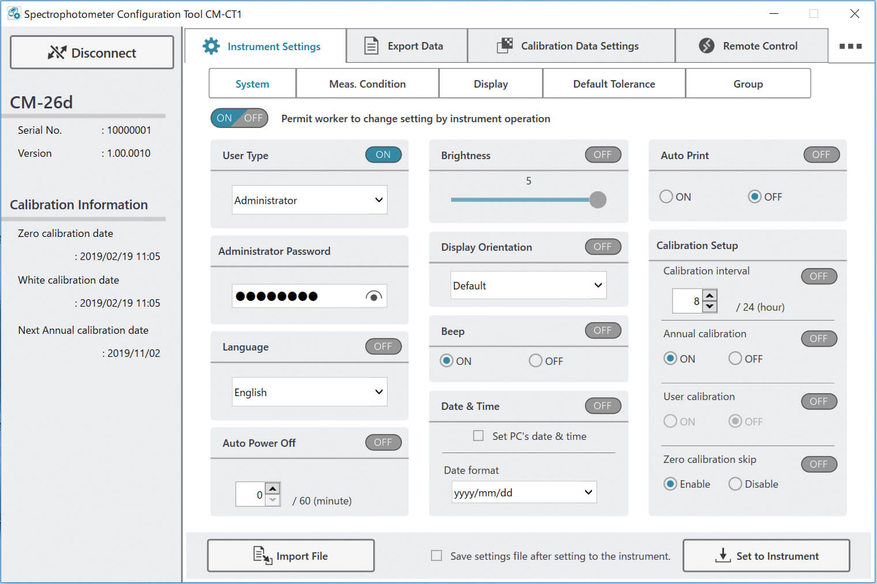Increase the Auto Power Off minutes

273,488
